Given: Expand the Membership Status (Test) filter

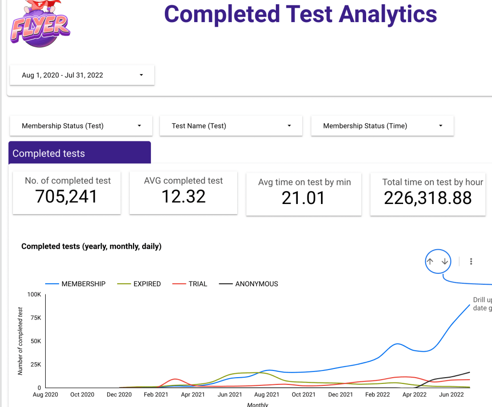Looking at the screenshot, I should click(x=81, y=126).
